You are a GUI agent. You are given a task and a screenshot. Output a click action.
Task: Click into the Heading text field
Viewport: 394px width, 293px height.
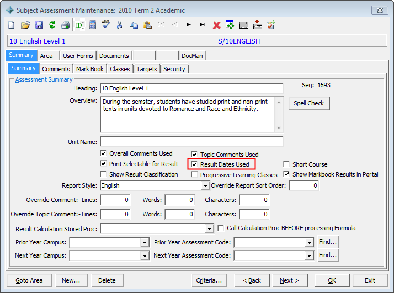point(191,88)
